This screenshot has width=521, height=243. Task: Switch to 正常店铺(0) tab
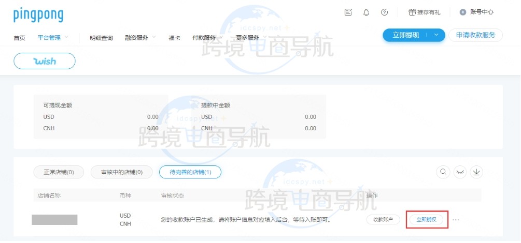[59, 172]
